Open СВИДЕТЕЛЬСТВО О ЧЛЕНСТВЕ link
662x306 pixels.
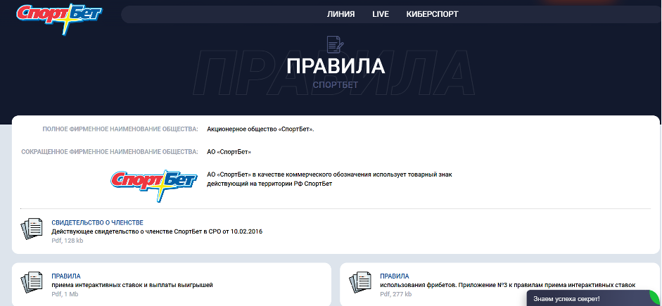pyautogui.click(x=98, y=222)
